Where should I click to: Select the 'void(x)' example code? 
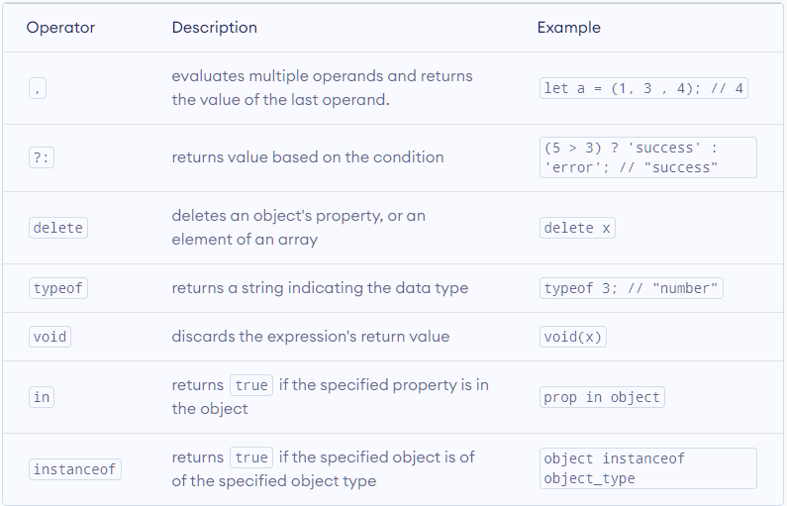pos(573,337)
